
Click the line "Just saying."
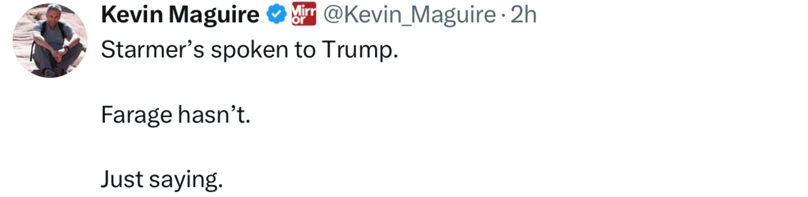click(x=162, y=179)
